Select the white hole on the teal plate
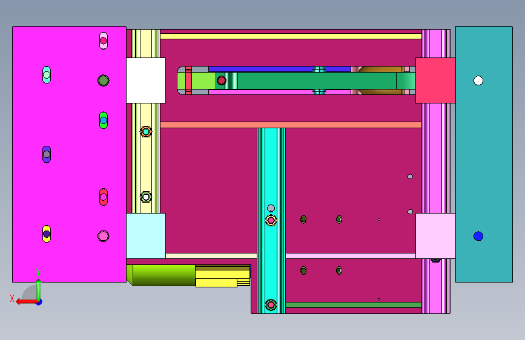 pyautogui.click(x=478, y=80)
